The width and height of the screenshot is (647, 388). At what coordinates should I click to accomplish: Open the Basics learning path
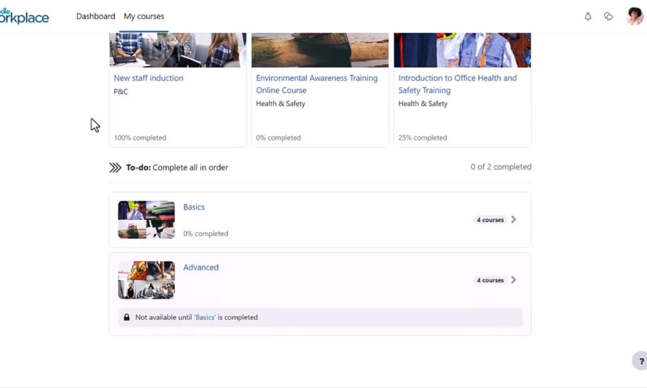(x=194, y=206)
